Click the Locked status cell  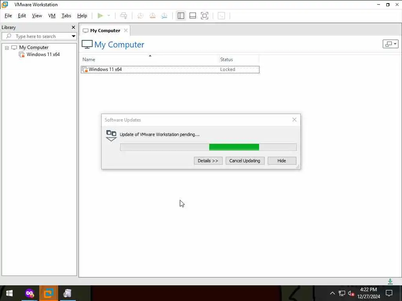click(x=227, y=69)
